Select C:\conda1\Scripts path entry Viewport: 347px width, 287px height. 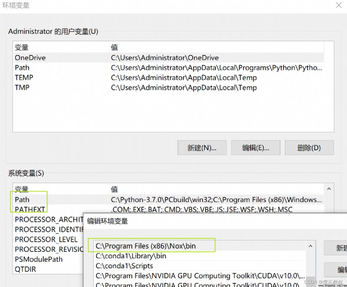click(x=199, y=266)
